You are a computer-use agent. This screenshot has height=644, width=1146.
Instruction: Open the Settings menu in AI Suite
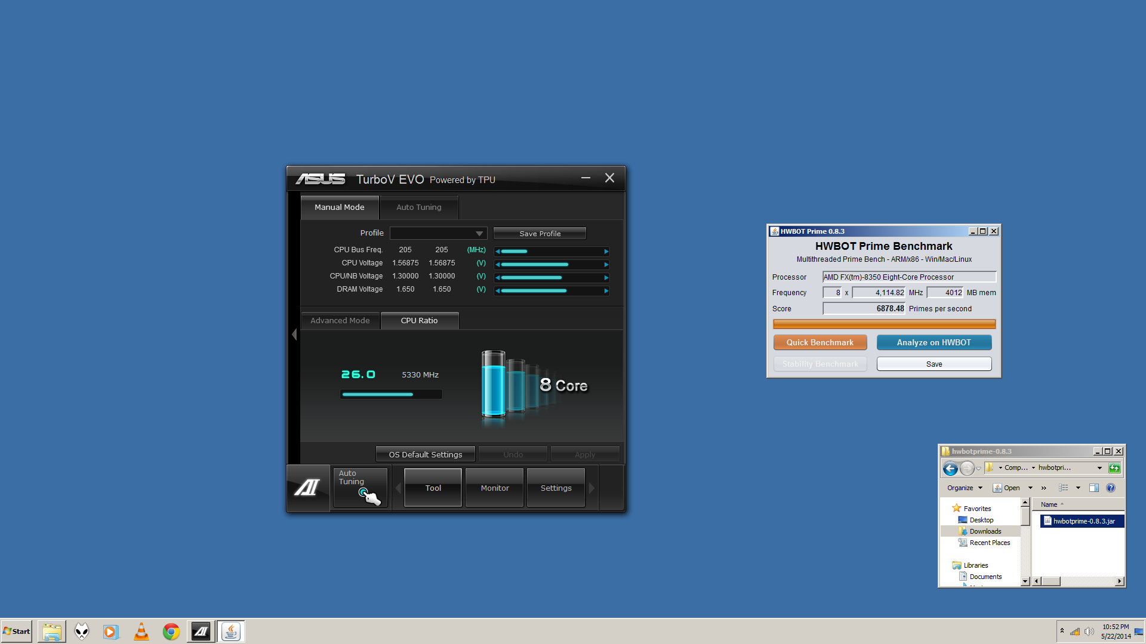click(x=556, y=488)
